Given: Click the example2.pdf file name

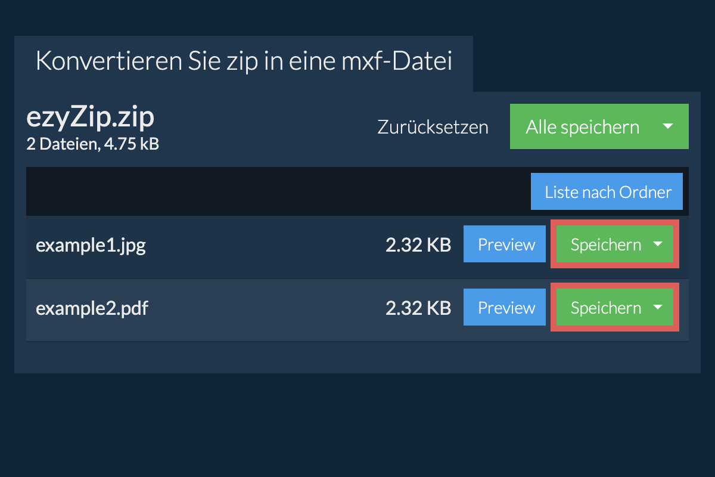Looking at the screenshot, I should [x=92, y=308].
